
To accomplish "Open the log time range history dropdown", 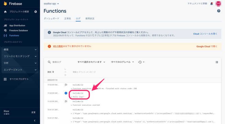I will (141, 62).
